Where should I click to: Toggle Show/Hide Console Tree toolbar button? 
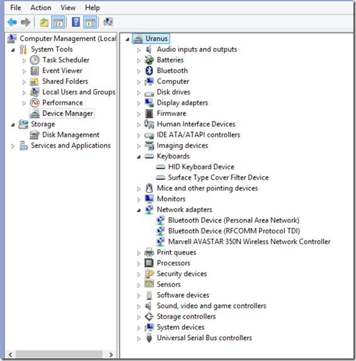click(58, 22)
